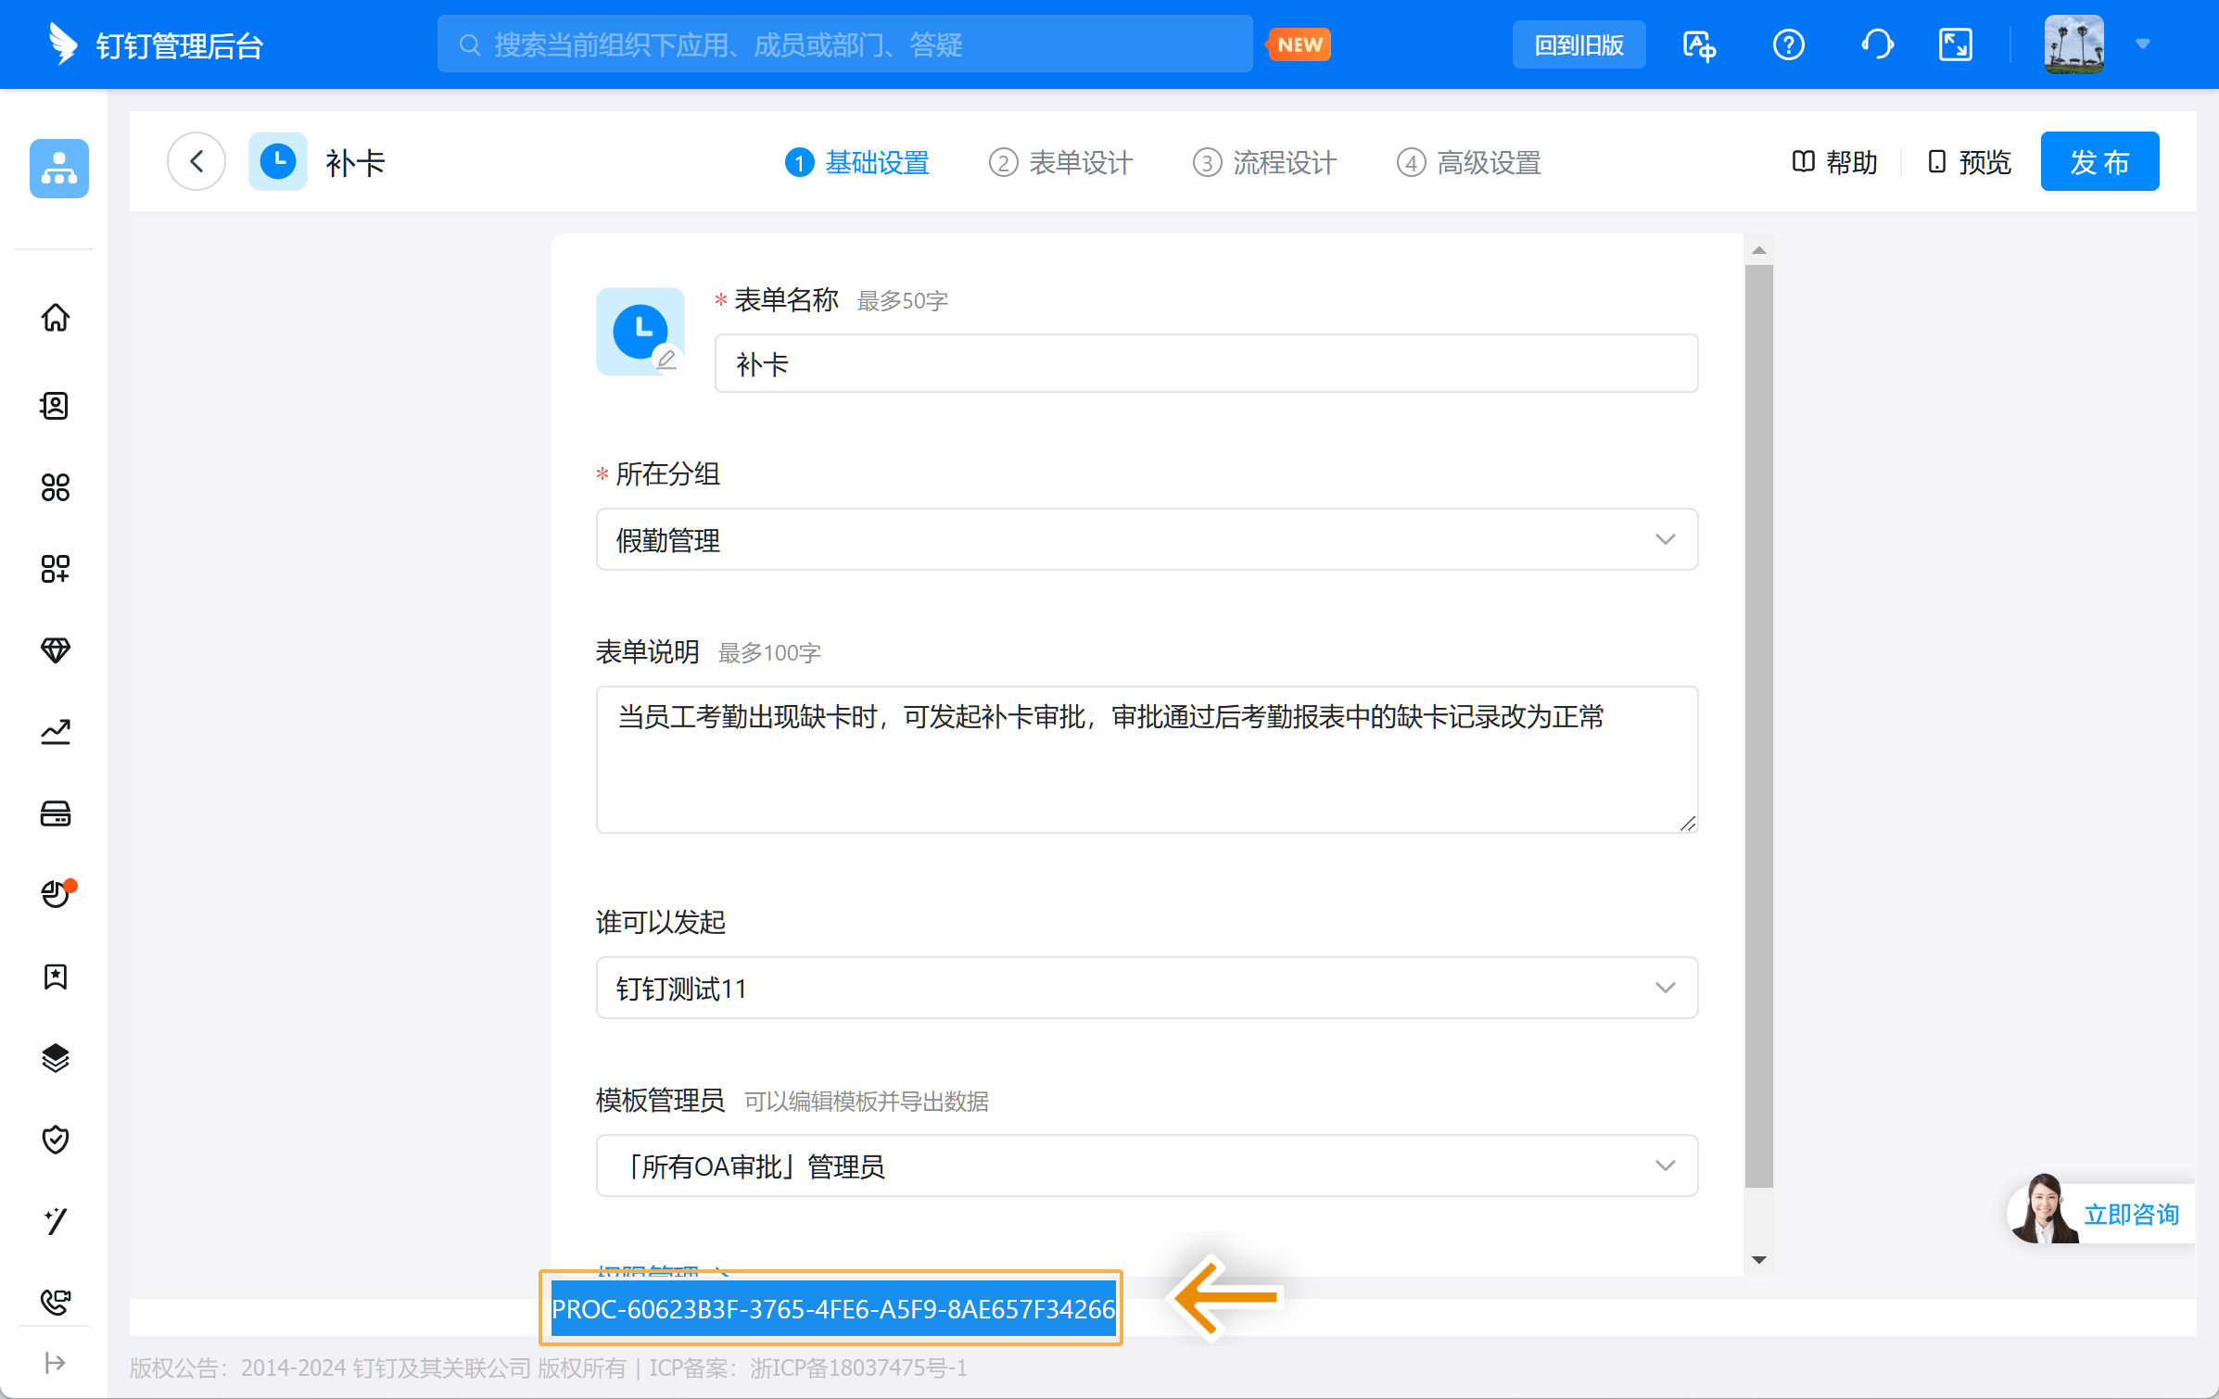Open the contacts address book sidebar icon
Image resolution: width=2219 pixels, height=1399 pixels.
[56, 406]
